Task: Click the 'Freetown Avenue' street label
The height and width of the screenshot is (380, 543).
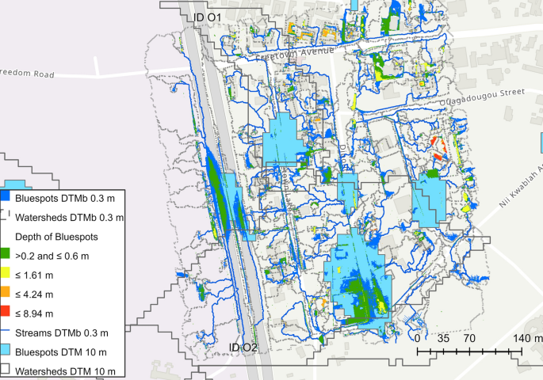Action: pos(296,54)
